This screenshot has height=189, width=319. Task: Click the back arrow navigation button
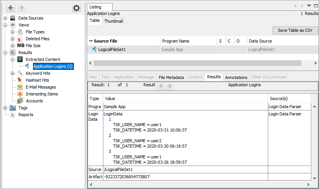pyautogui.click(x=11, y=8)
